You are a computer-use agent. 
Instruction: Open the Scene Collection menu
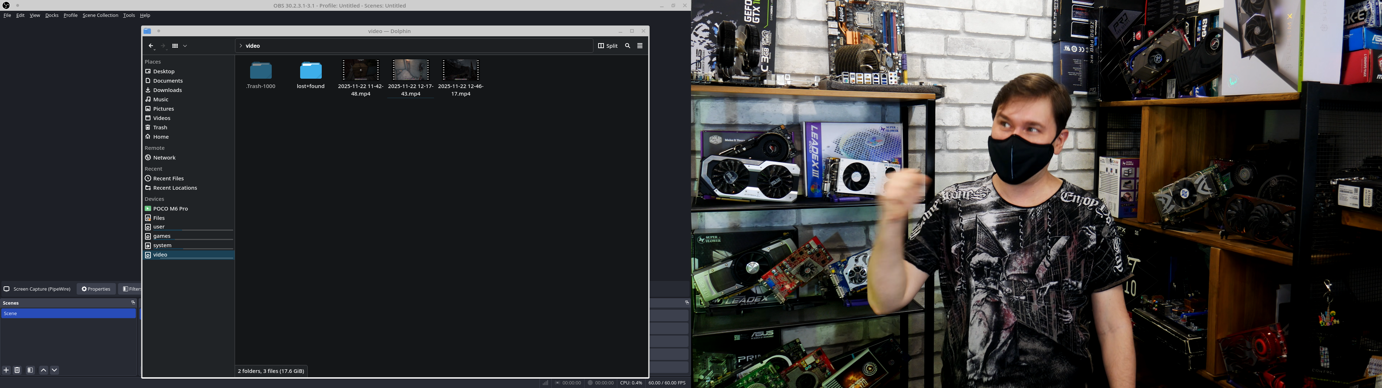tap(100, 15)
